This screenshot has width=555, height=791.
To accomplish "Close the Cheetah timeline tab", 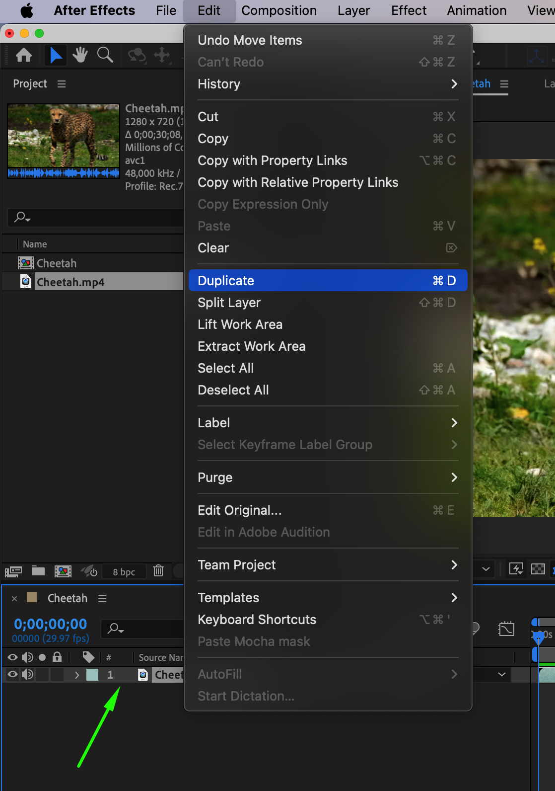I will (14, 599).
